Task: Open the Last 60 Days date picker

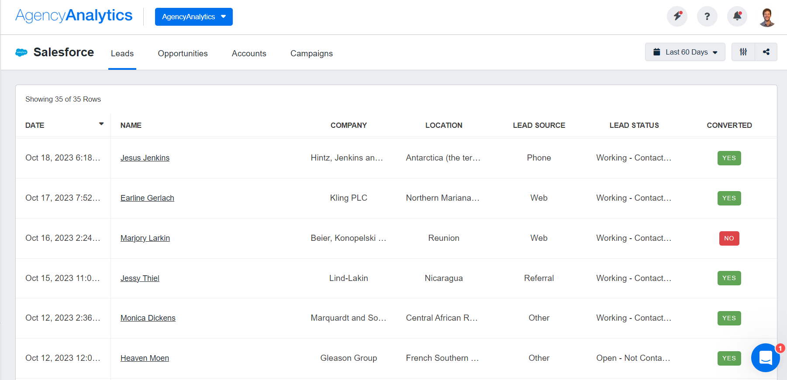Action: (x=685, y=52)
